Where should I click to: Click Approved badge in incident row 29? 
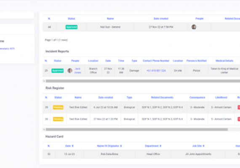pos(57,71)
